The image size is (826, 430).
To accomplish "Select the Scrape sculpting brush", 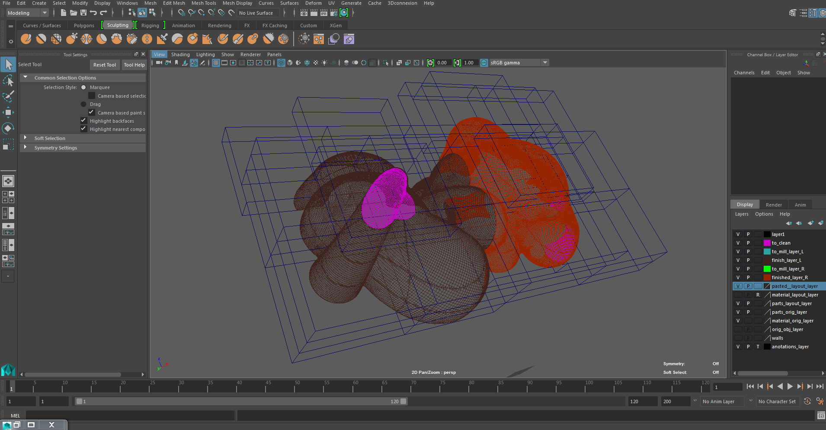I will pos(192,39).
